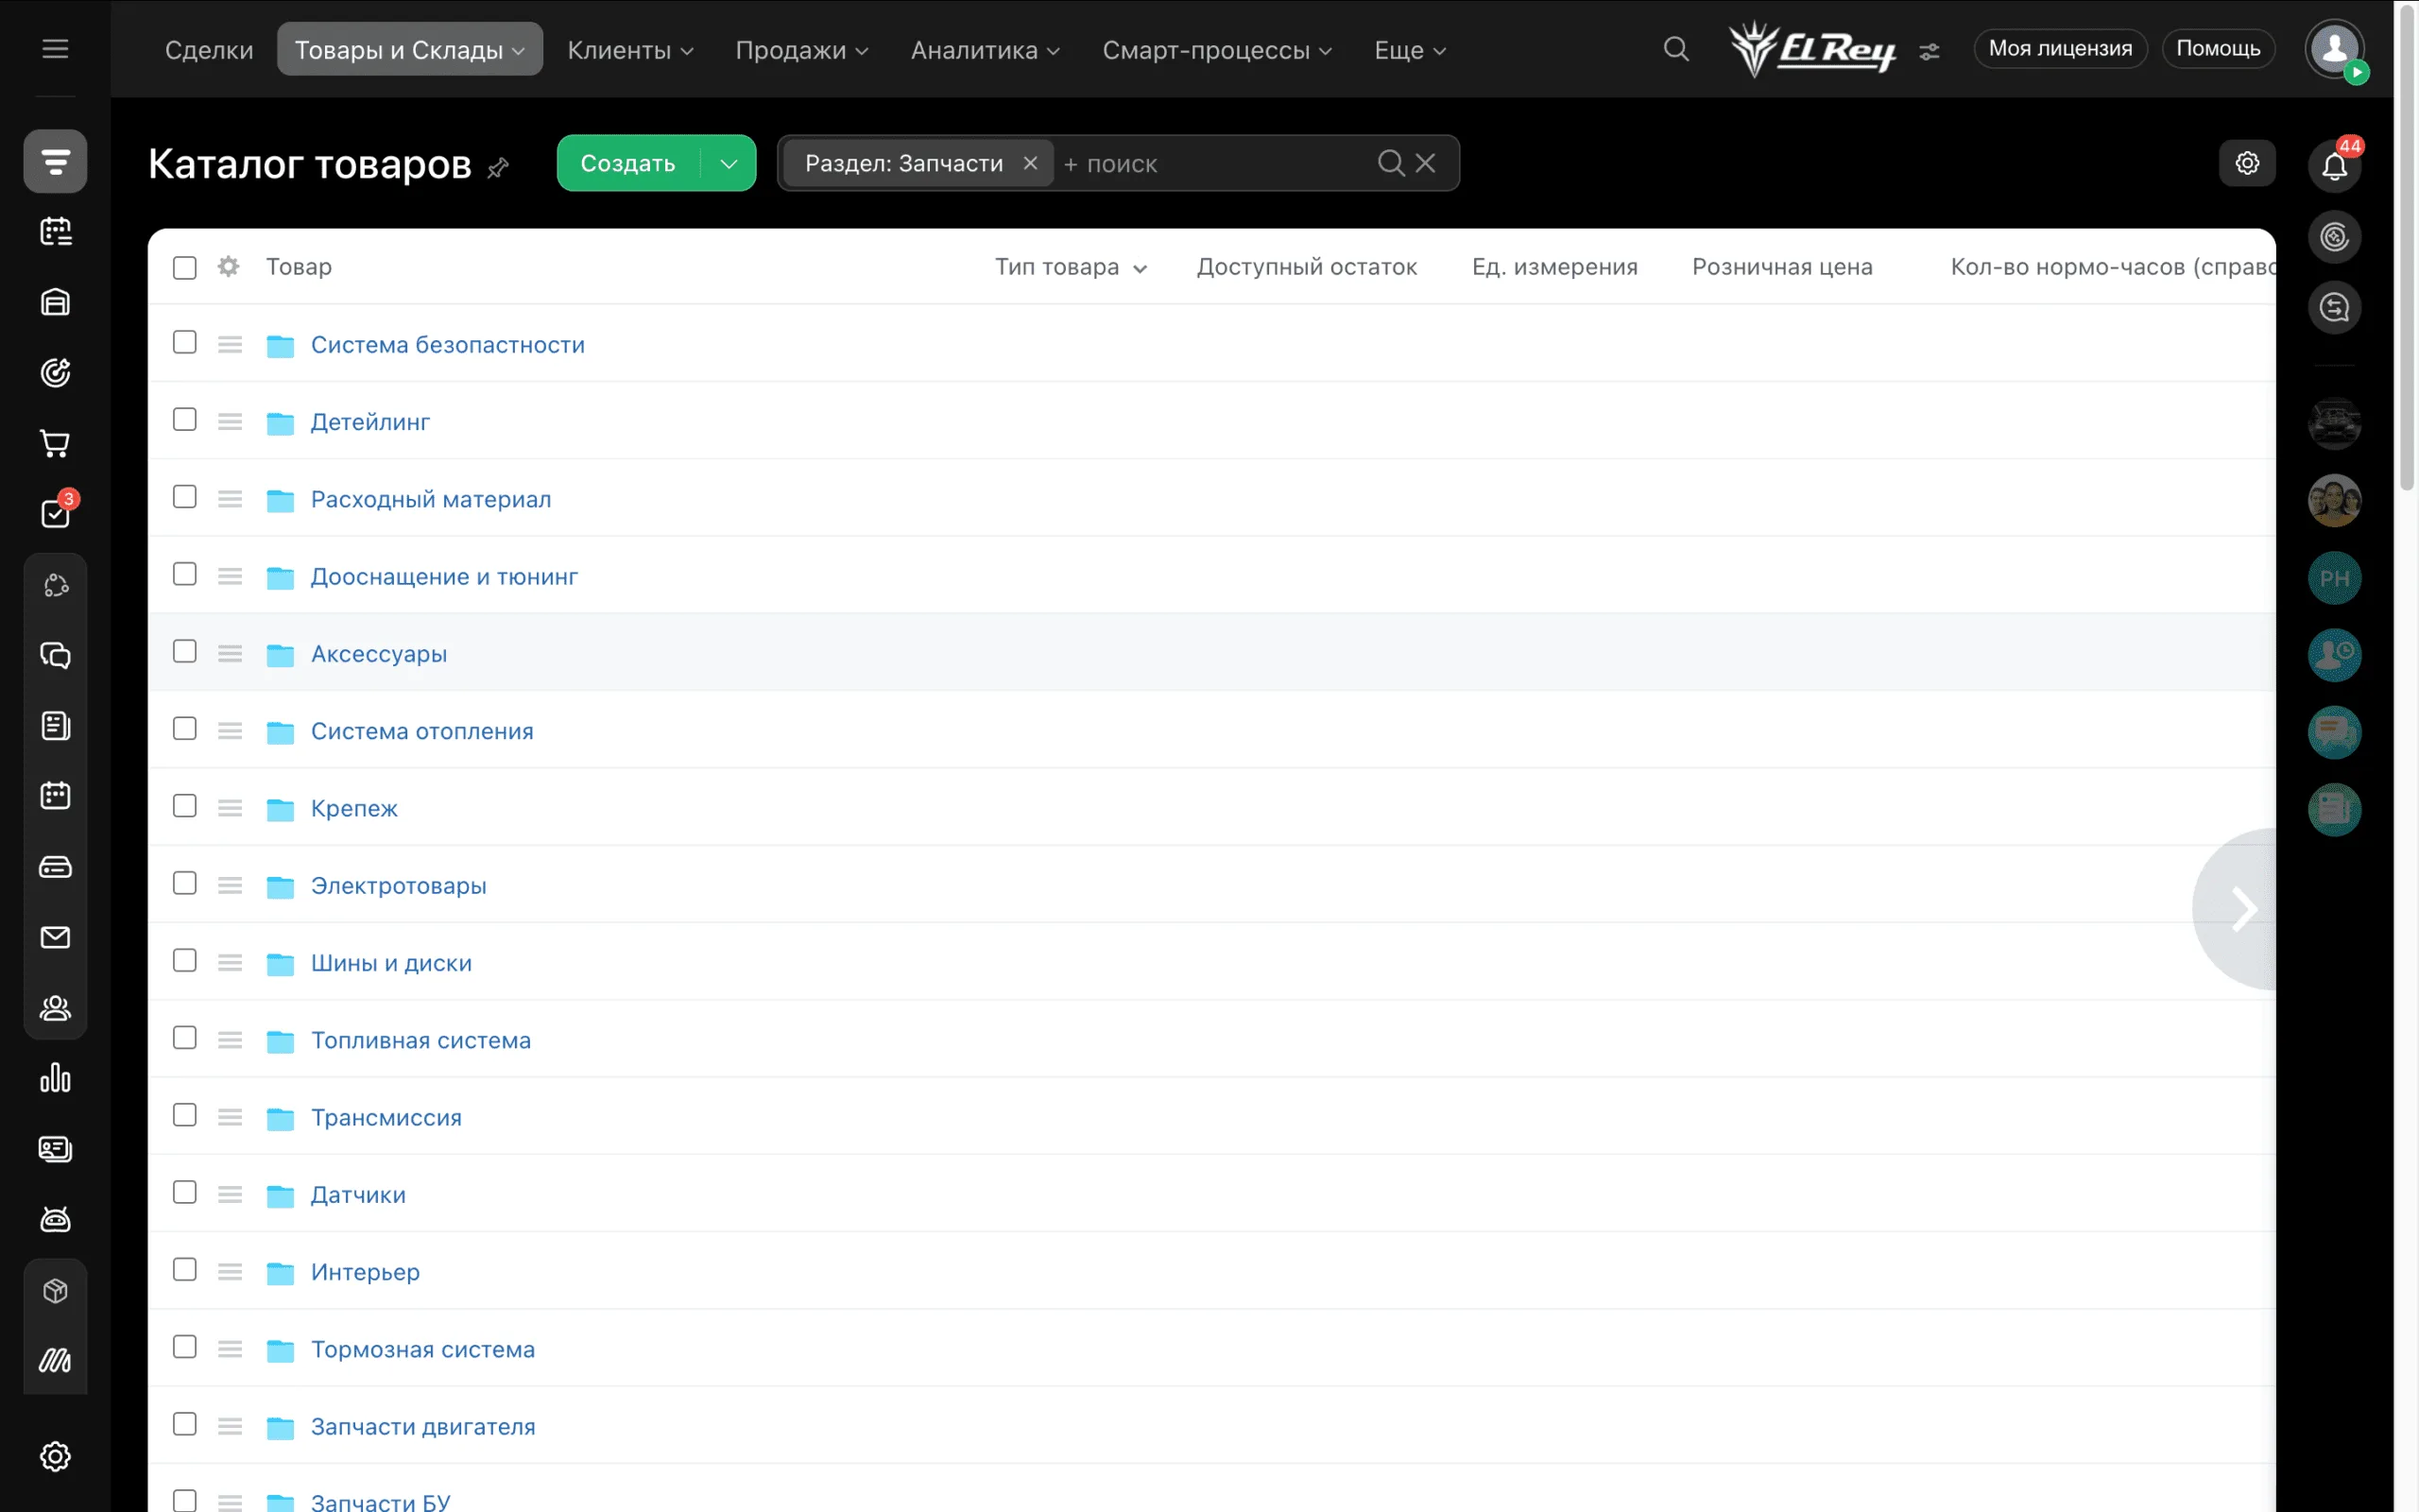
Task: Pin the Каталог товаров page
Action: [x=498, y=168]
